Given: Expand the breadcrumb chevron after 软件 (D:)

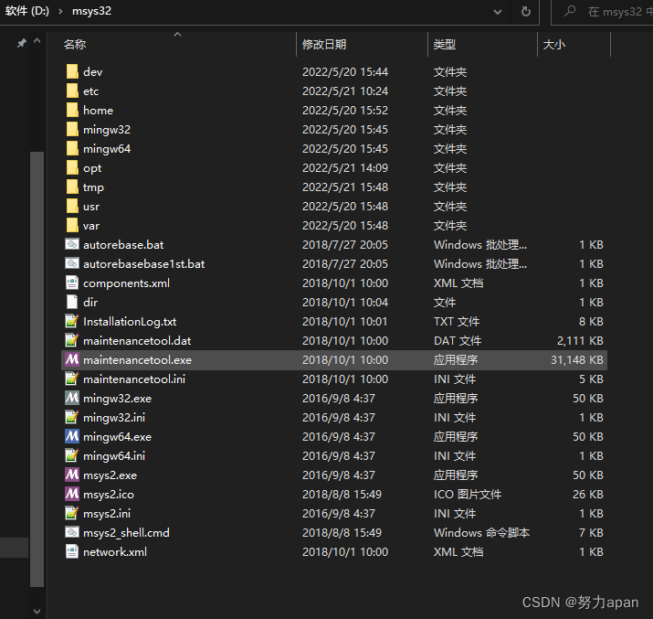Looking at the screenshot, I should coord(60,11).
